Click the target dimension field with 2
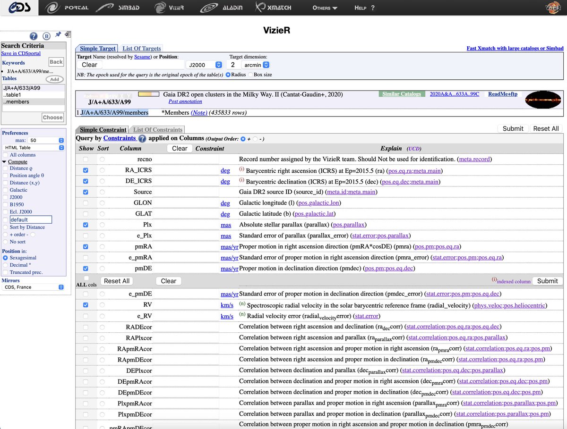The height and width of the screenshot is (429, 567). pyautogui.click(x=233, y=65)
